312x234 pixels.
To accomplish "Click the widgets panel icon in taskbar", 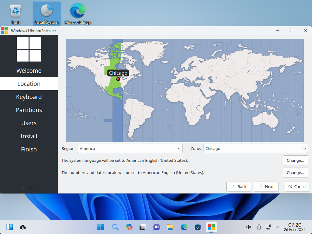I will point(10,227).
